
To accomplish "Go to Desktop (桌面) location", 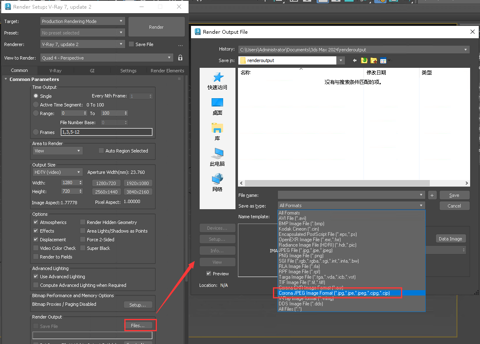I will (x=217, y=106).
